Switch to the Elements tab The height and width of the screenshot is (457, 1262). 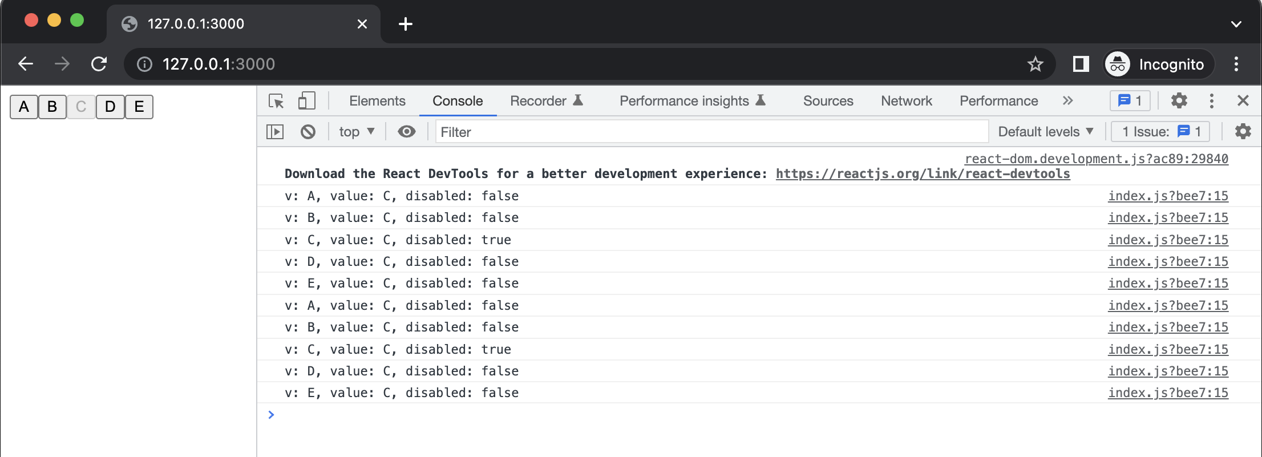pos(377,101)
